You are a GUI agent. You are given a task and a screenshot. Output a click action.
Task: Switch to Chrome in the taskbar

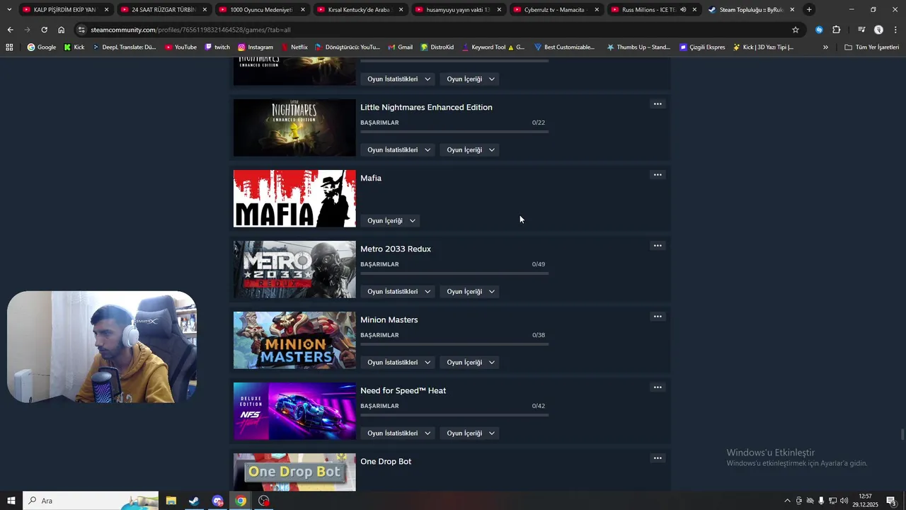241,501
